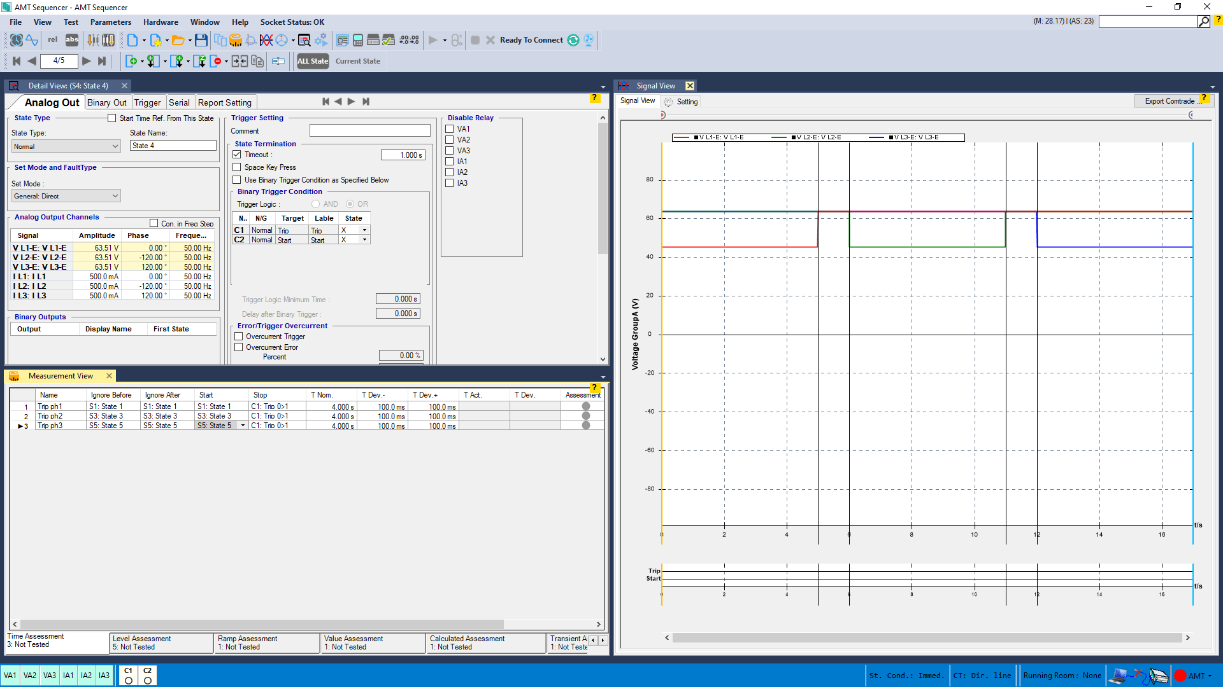Click the calculator toolbar icon
Viewport: 1223px width, 687px height.
pyautogui.click(x=358, y=41)
